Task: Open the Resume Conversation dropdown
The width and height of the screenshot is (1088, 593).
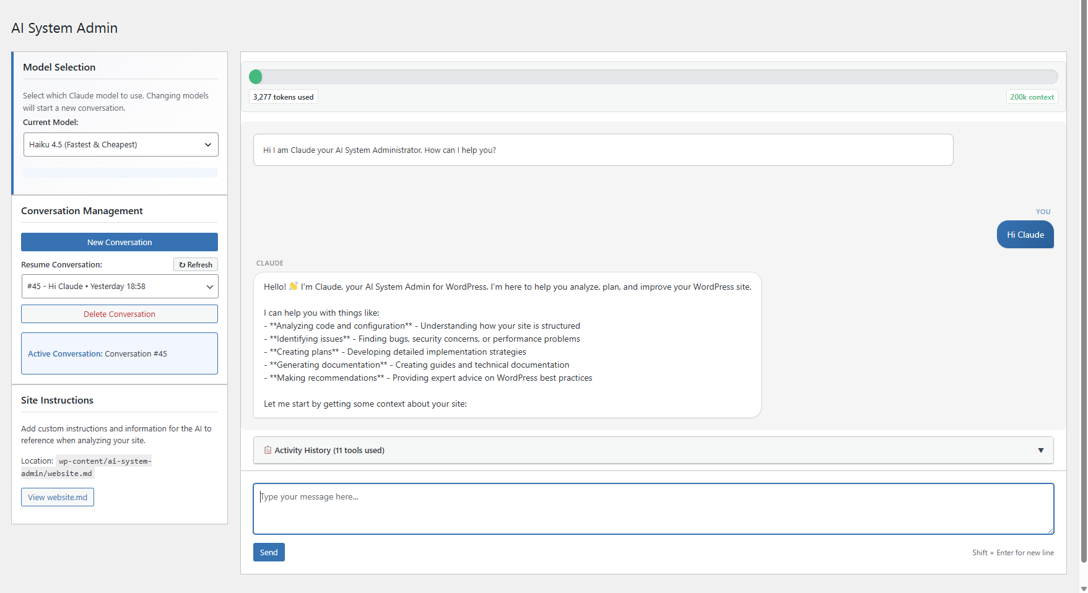Action: point(120,287)
